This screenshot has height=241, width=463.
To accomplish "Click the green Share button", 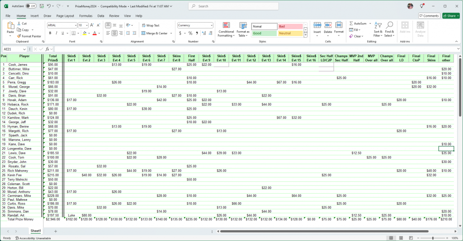I will pos(450,16).
